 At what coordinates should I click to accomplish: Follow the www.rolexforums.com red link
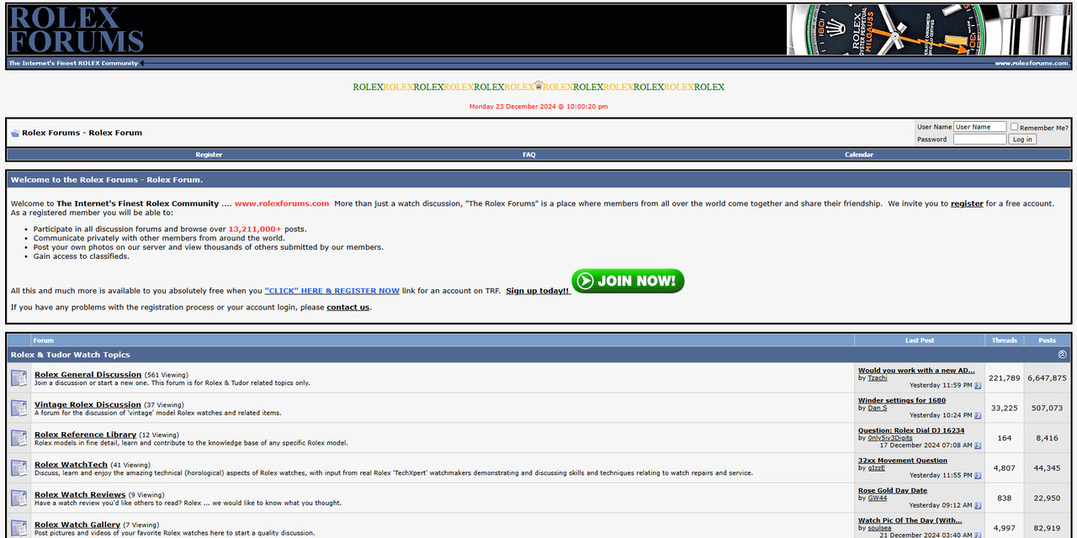(x=282, y=203)
